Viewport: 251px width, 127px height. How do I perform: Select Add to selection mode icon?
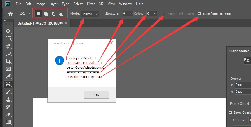(46, 14)
